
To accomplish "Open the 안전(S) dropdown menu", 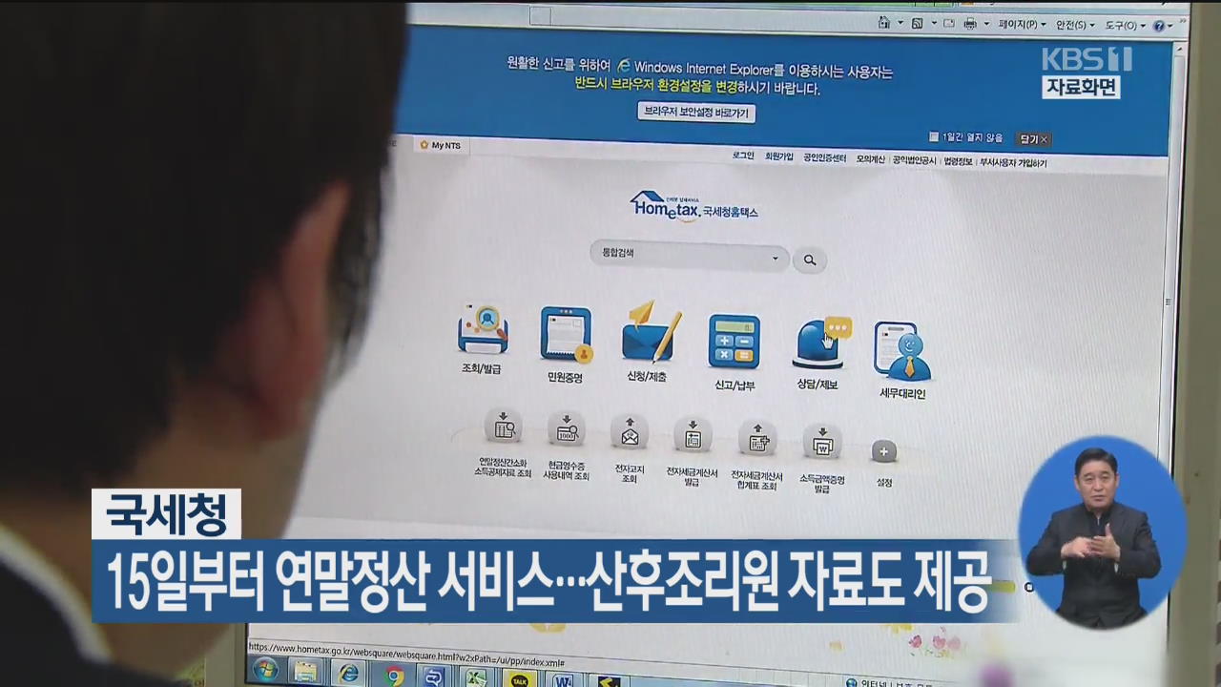I will 1077,25.
